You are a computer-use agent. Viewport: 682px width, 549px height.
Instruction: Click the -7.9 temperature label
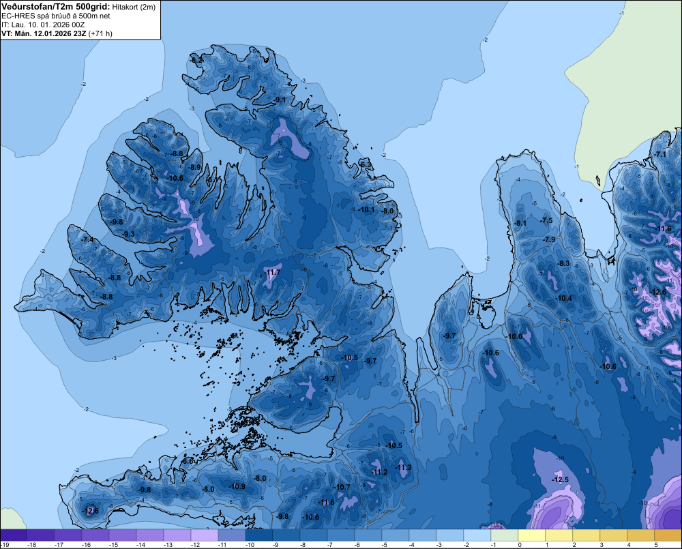tap(549, 239)
